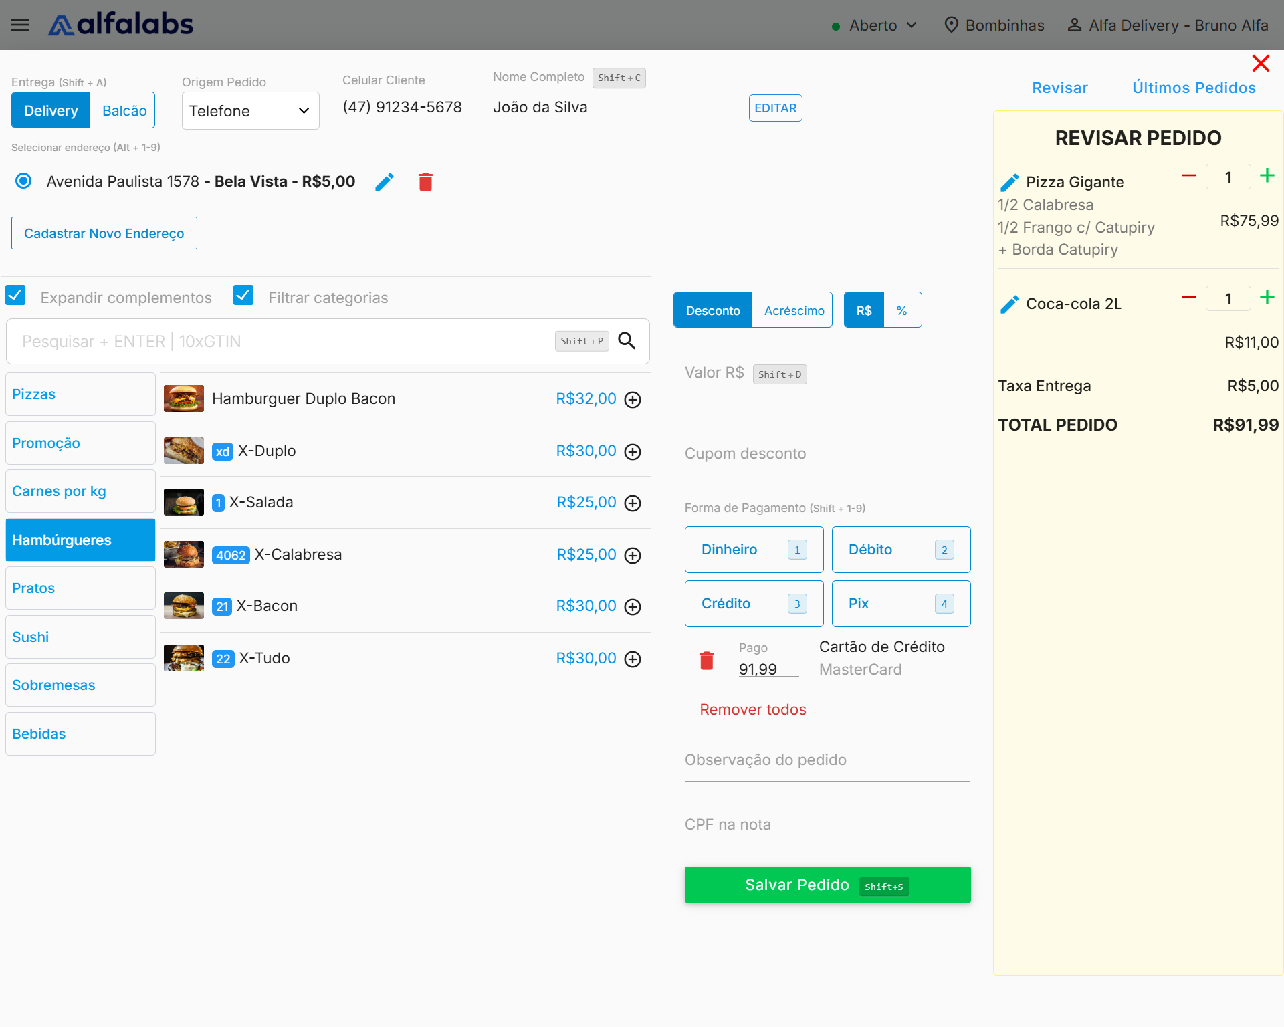Select the Sushi category
This screenshot has height=1027, width=1284.
(80, 637)
